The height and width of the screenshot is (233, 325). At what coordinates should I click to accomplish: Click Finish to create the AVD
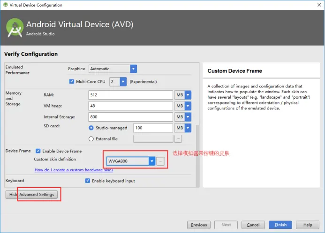pyautogui.click(x=280, y=225)
